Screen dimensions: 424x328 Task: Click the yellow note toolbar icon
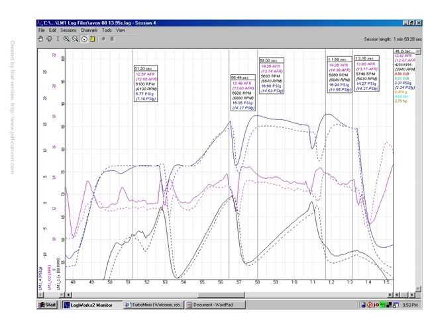(x=93, y=39)
